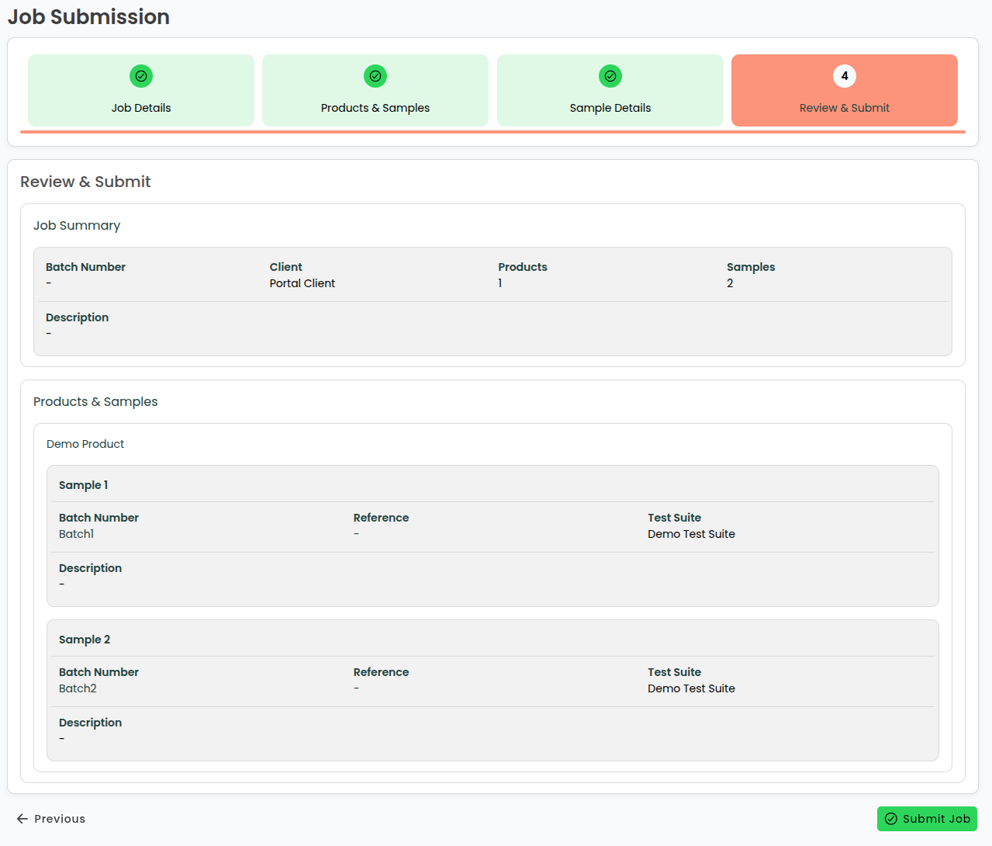Click the Products count value 1
Viewport: 992px width, 846px height.
pos(500,283)
